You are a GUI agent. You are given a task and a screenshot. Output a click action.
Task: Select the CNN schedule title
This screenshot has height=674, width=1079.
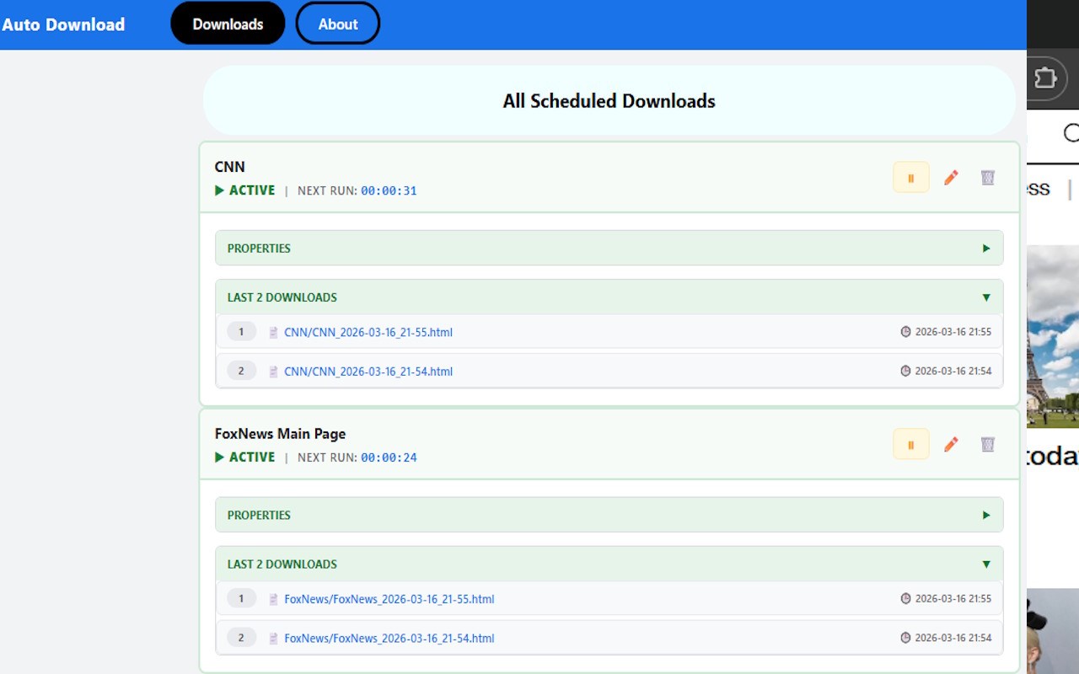coord(230,167)
